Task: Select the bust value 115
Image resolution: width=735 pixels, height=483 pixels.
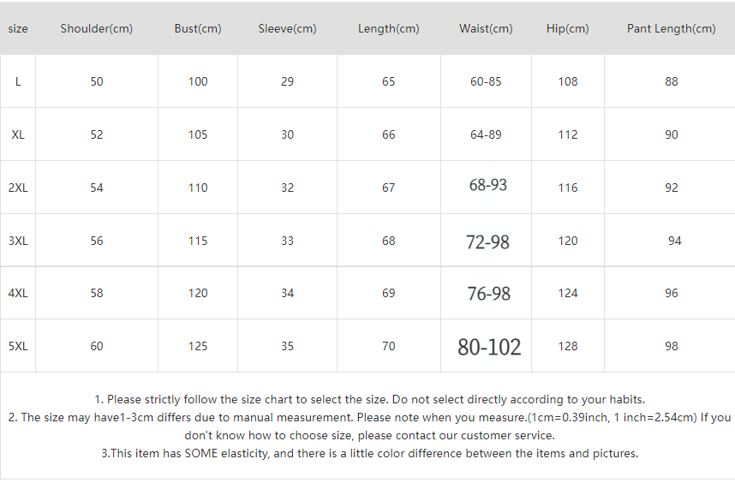Action: pyautogui.click(x=198, y=241)
